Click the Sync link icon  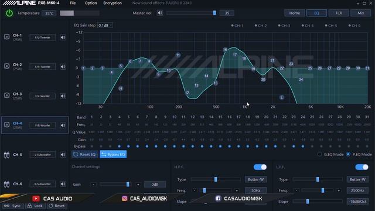click(x=6, y=206)
